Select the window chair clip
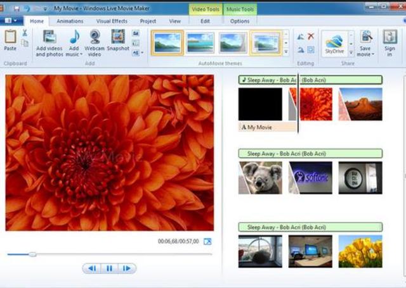 (x=260, y=251)
